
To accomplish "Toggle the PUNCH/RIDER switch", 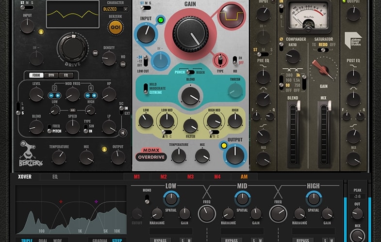I will [190, 72].
